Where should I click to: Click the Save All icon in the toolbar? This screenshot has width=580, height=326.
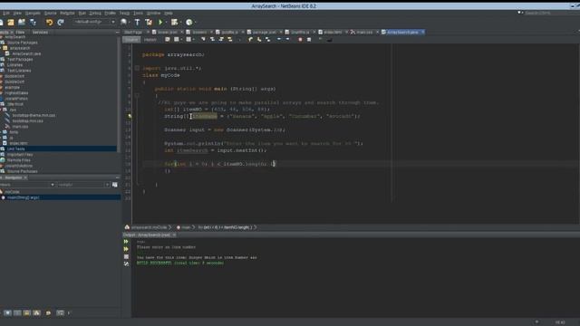33,23
